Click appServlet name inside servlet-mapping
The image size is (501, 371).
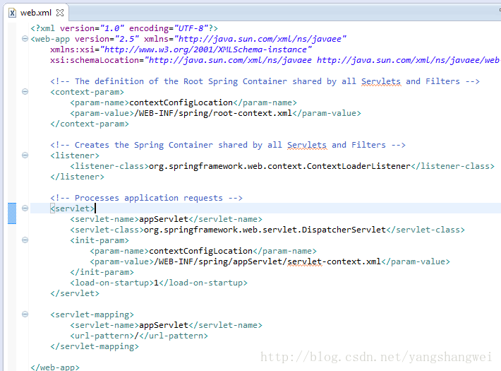[x=164, y=325]
